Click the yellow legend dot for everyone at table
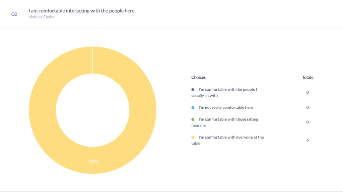 pos(193,137)
